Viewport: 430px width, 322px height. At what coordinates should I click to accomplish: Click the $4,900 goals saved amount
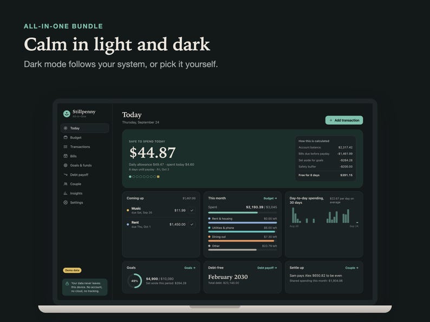(x=152, y=279)
